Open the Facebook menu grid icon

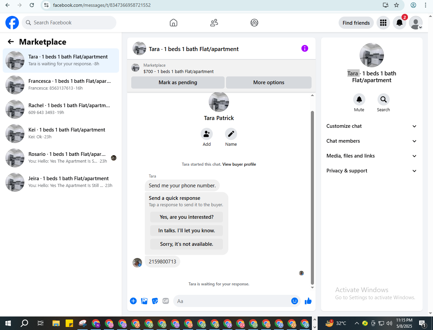pos(383,23)
